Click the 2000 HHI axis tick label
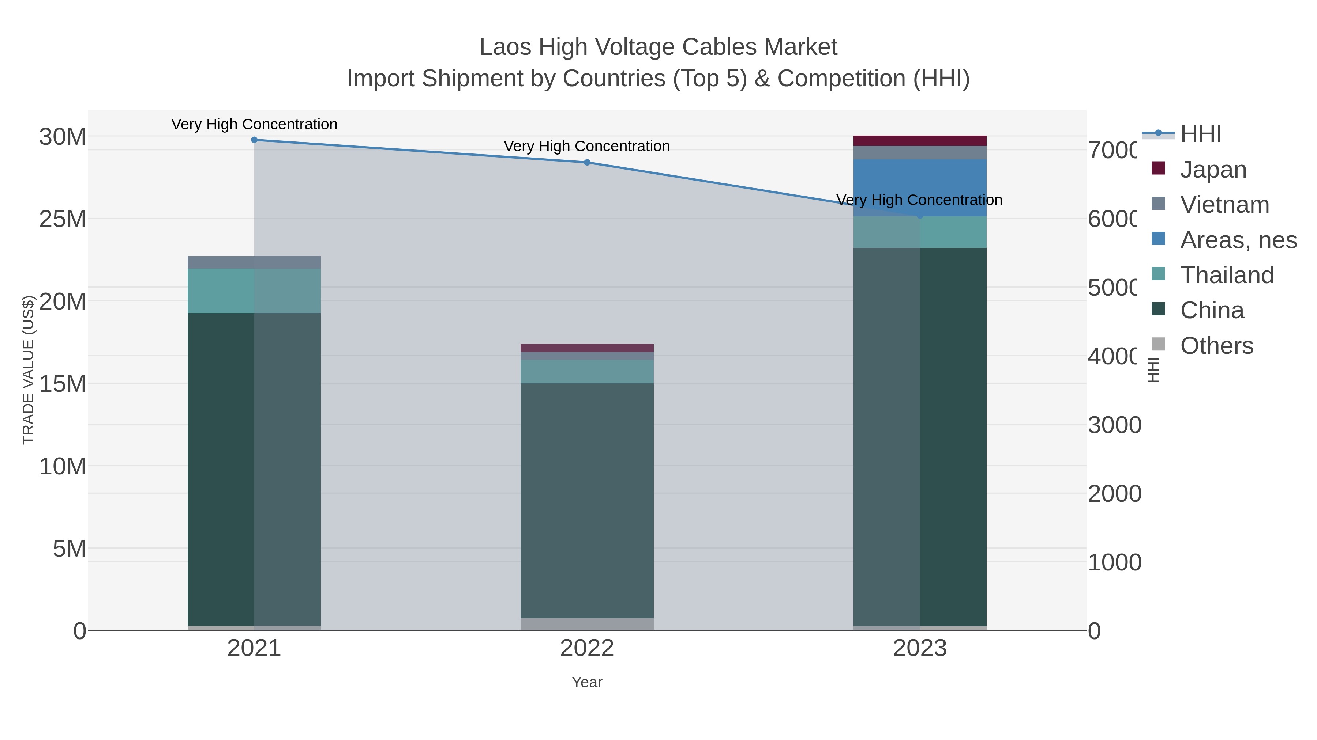 1115,494
